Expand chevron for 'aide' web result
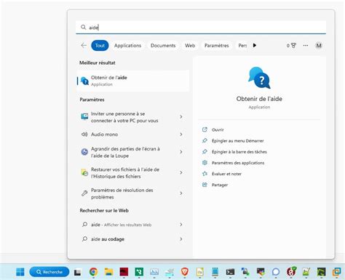Image resolution: width=345 pixels, height=280 pixels. click(181, 225)
